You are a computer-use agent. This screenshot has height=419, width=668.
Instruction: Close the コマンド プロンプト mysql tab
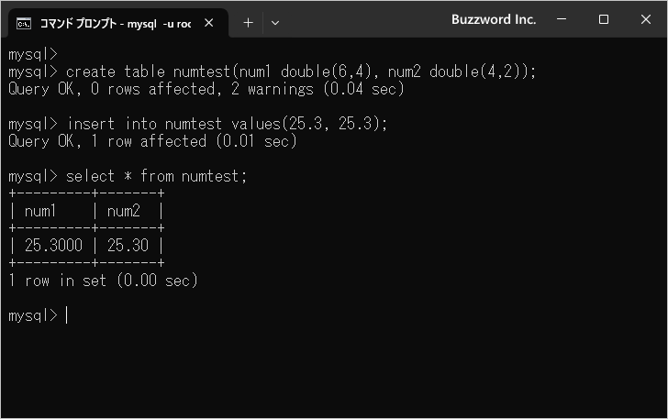point(209,23)
